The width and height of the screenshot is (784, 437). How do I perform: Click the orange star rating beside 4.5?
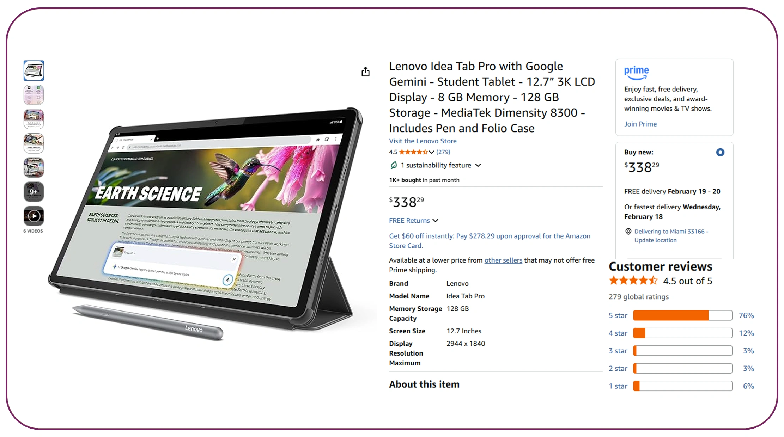tap(413, 152)
